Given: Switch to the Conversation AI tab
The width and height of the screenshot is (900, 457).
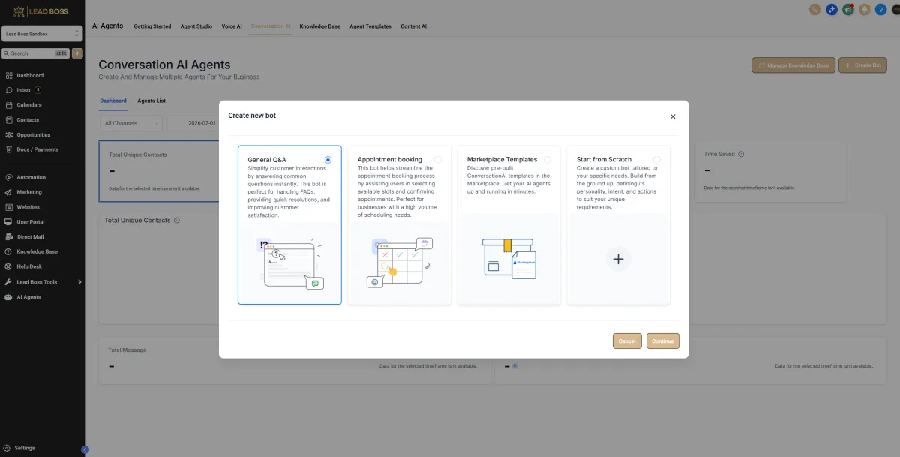Looking at the screenshot, I should tap(271, 26).
